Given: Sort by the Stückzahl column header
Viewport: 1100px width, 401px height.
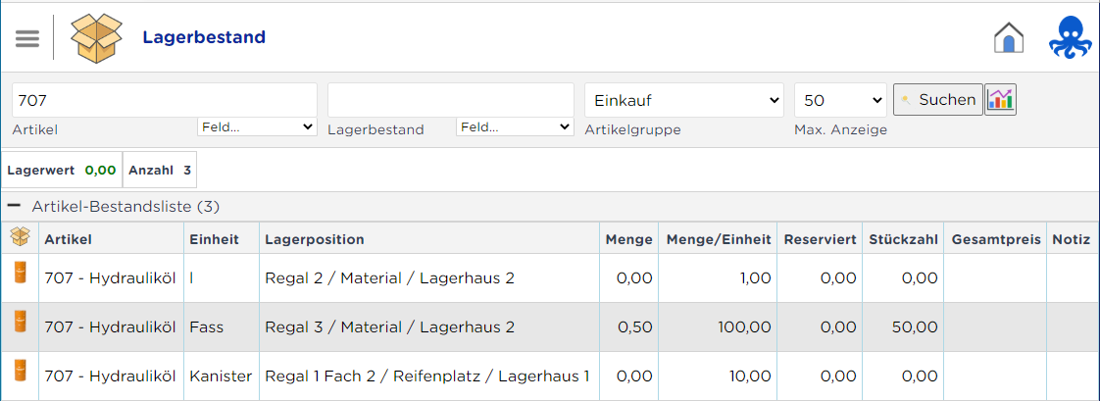Looking at the screenshot, I should [x=901, y=239].
